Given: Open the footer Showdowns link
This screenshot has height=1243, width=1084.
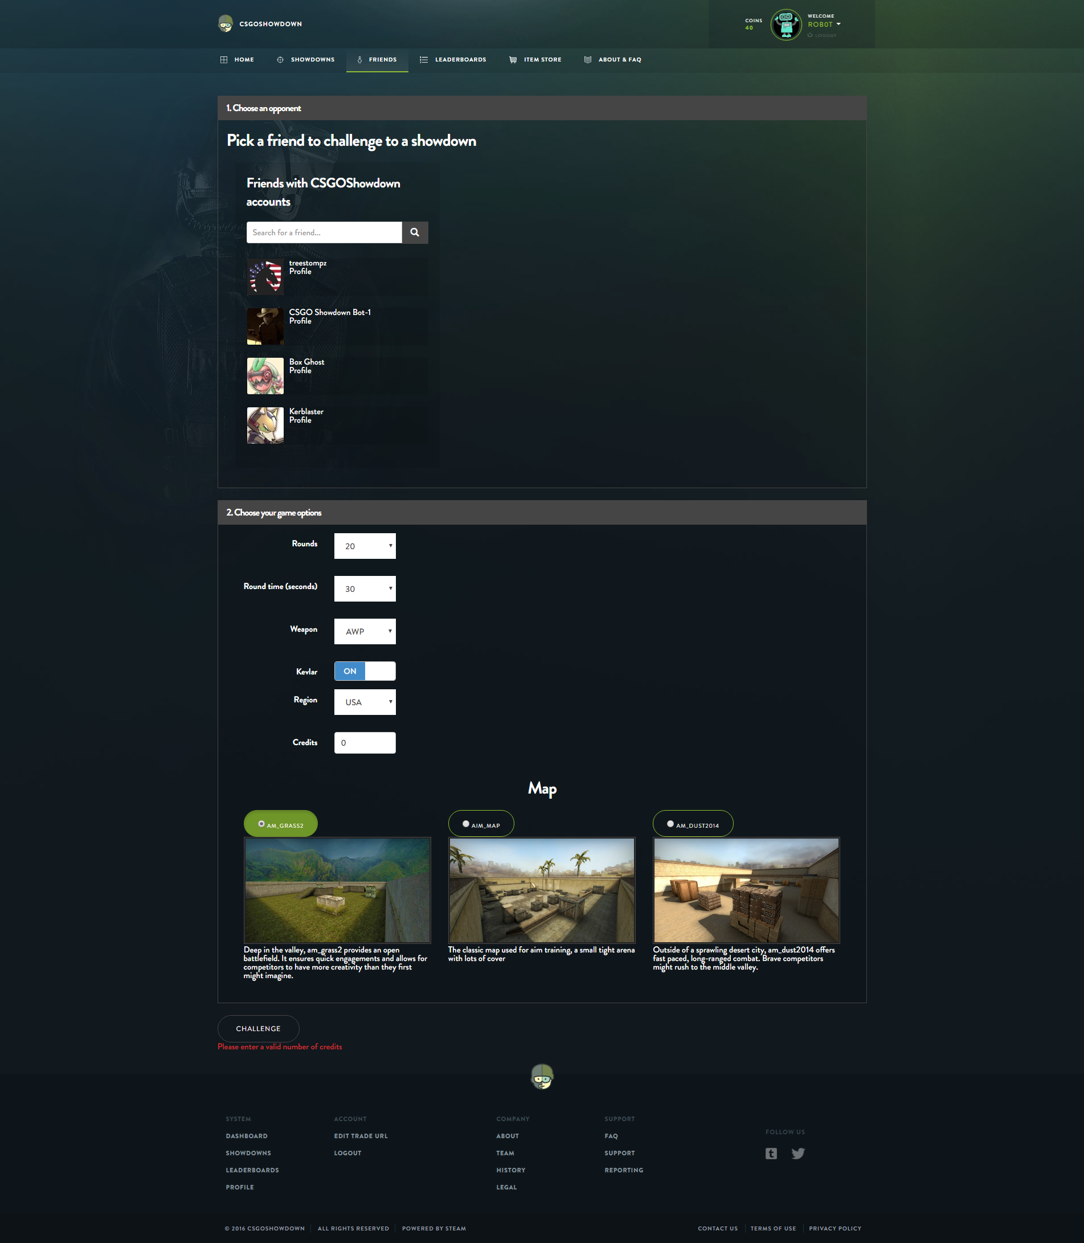Looking at the screenshot, I should (x=248, y=1153).
